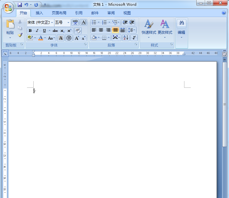Center the paragraph text
The height and width of the screenshot is (198, 229).
click(x=101, y=30)
